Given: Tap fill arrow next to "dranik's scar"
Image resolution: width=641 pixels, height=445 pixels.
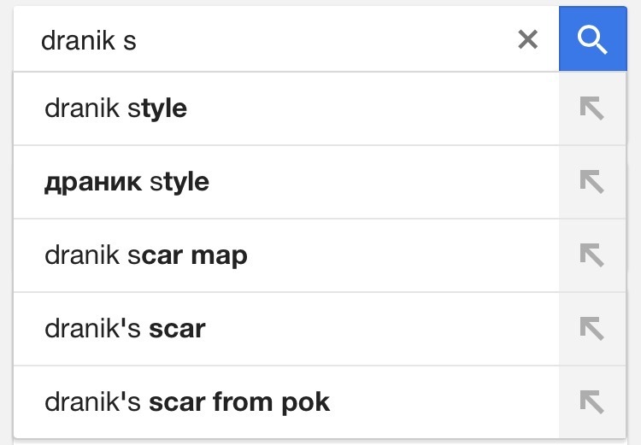Looking at the screenshot, I should 591,329.
